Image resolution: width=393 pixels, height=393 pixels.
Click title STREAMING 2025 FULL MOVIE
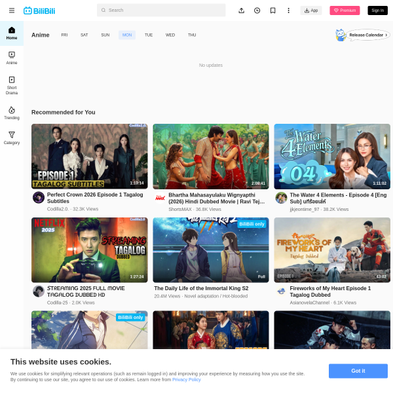tap(86, 291)
